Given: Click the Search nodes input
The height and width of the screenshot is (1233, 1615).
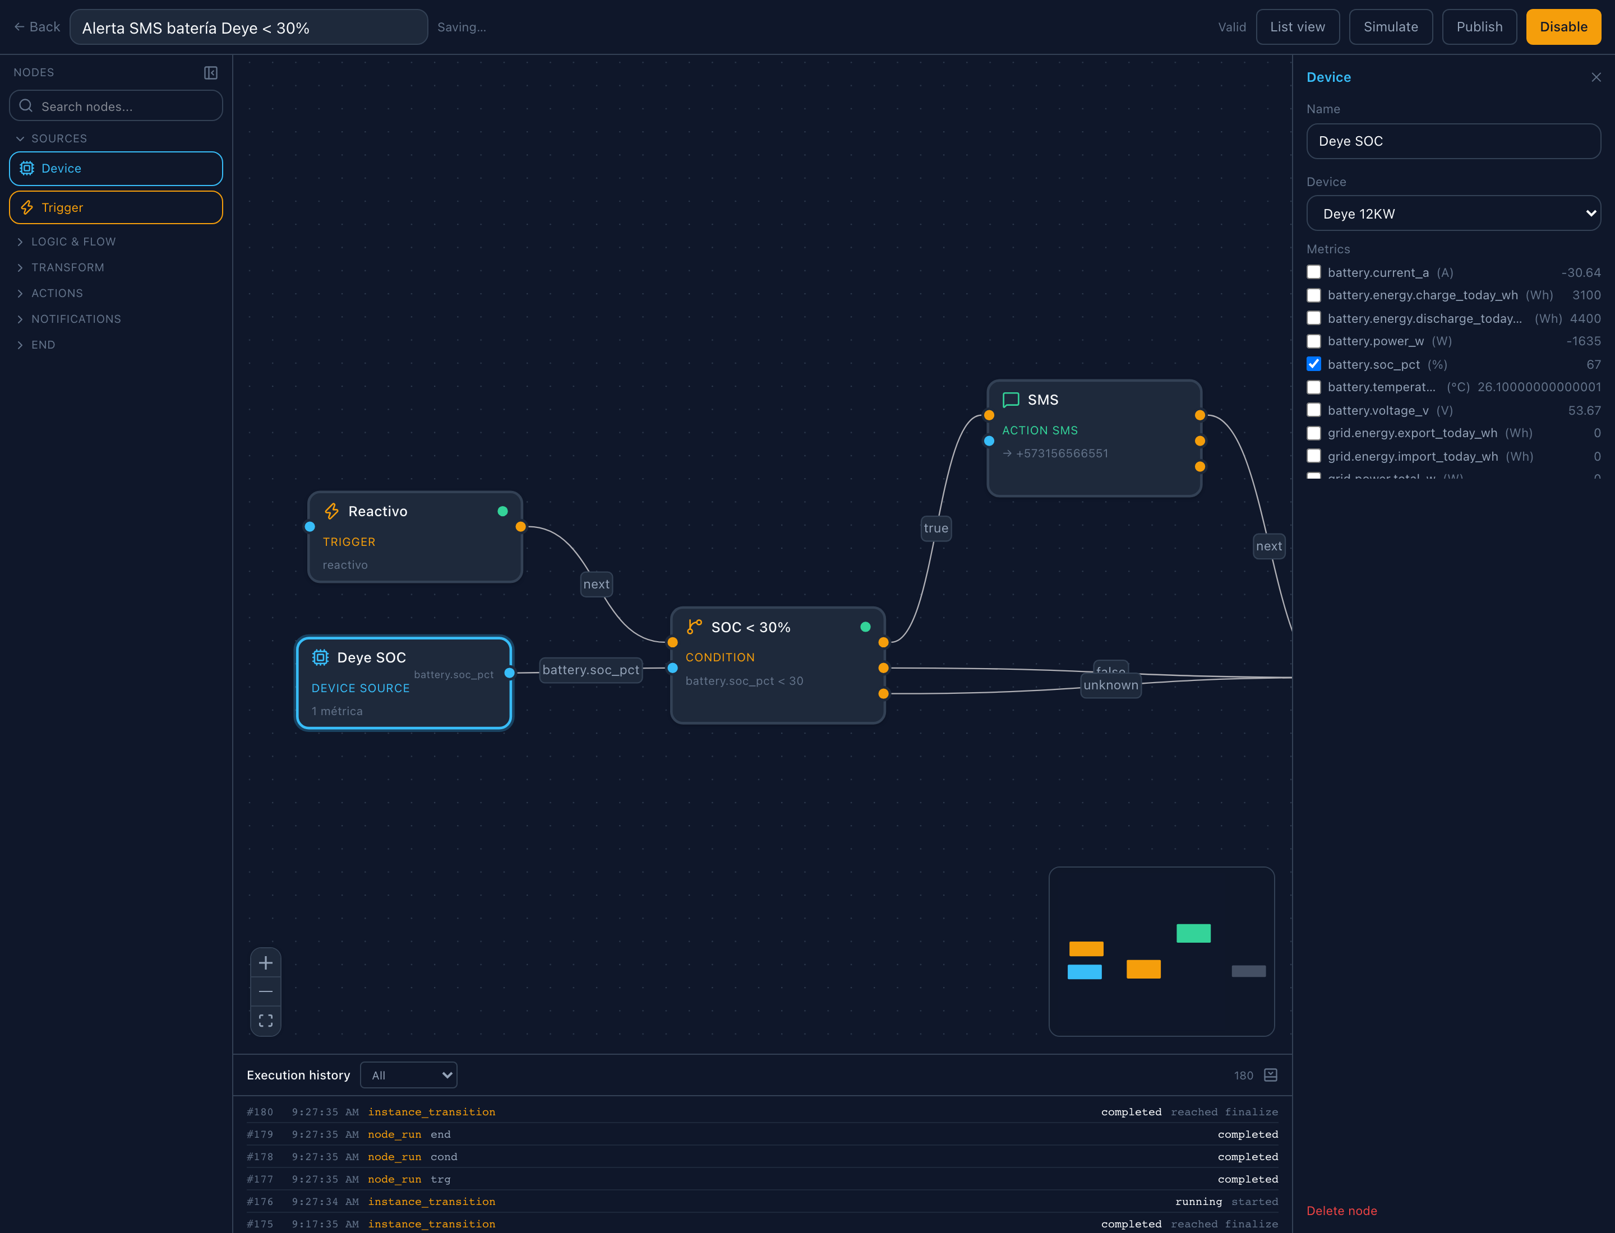Looking at the screenshot, I should (x=116, y=106).
